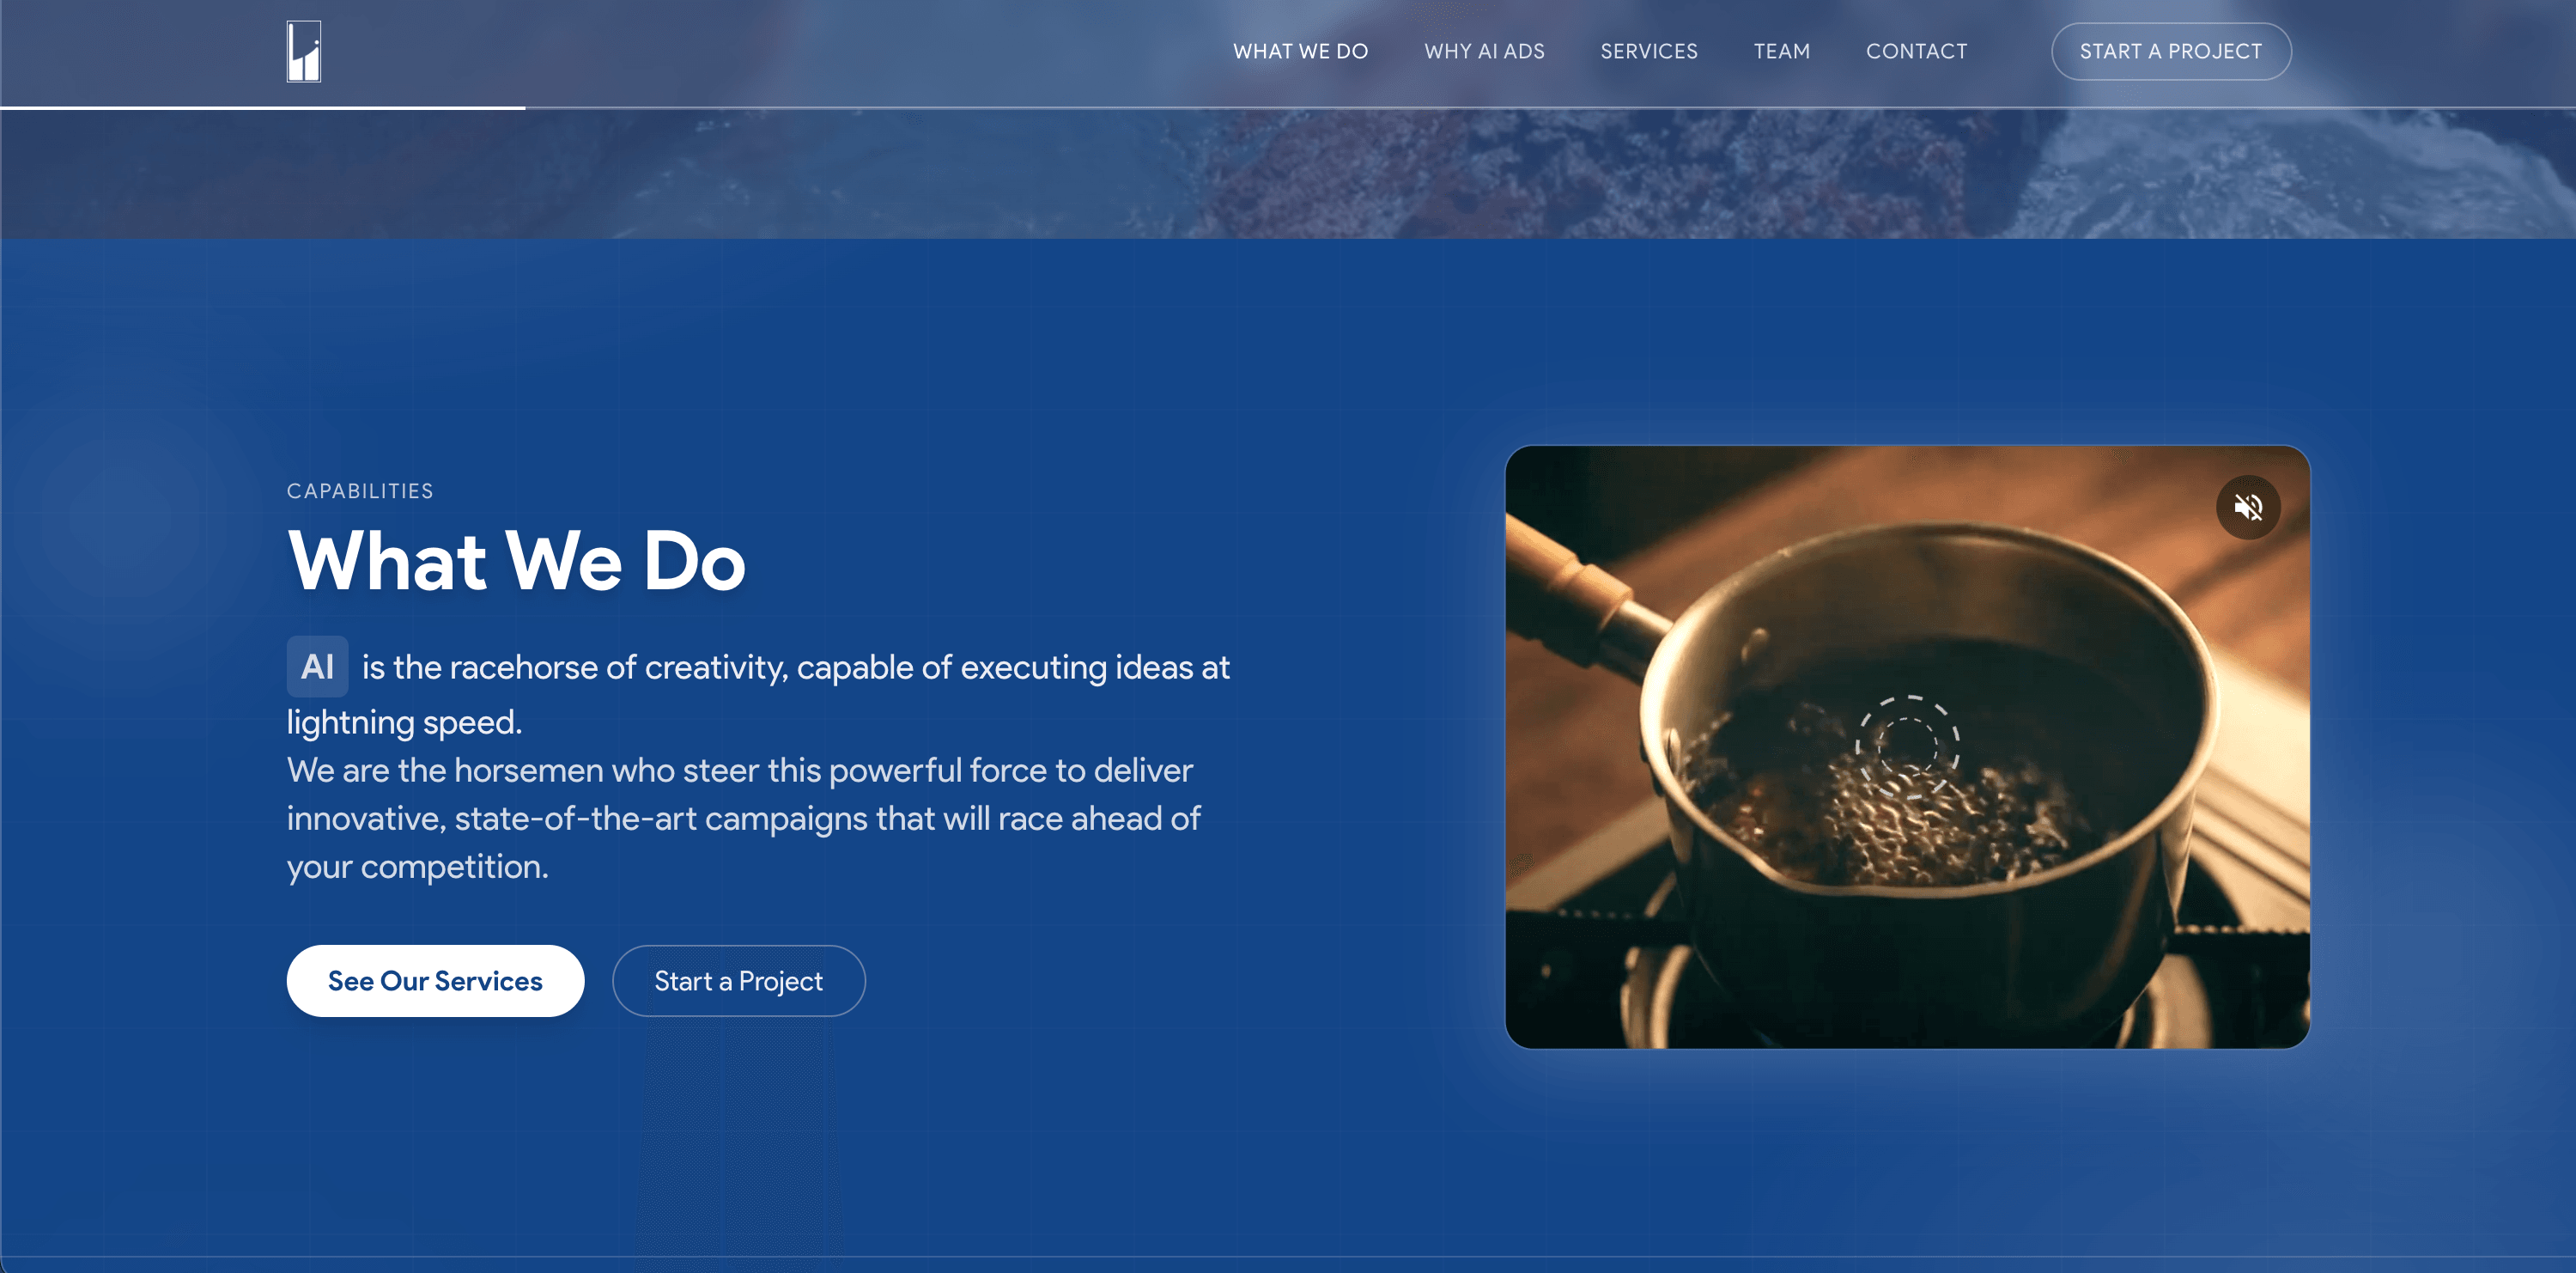Click the outlined Start a Project button
The width and height of the screenshot is (2576, 1273).
pyautogui.click(x=738, y=981)
